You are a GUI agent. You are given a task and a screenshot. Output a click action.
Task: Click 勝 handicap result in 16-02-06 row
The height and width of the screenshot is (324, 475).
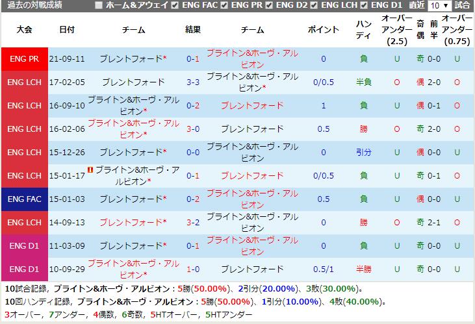[363, 129]
